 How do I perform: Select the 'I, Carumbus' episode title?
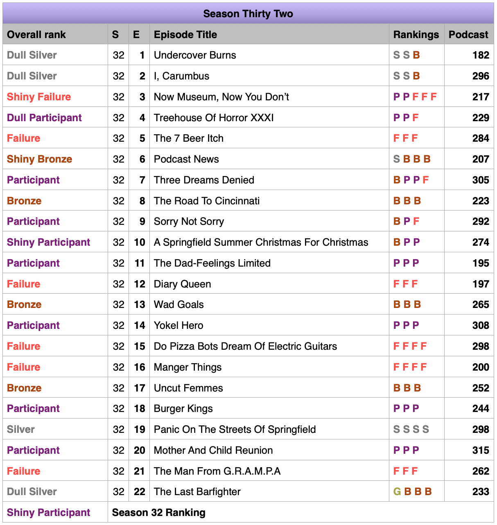pos(181,76)
